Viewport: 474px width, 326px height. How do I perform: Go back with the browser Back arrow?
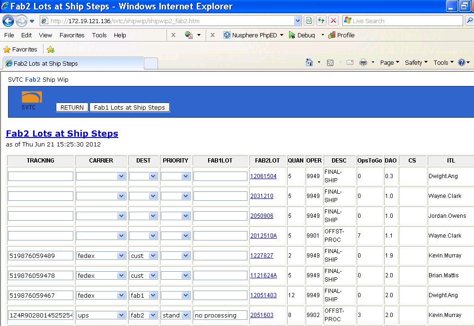pyautogui.click(x=8, y=21)
